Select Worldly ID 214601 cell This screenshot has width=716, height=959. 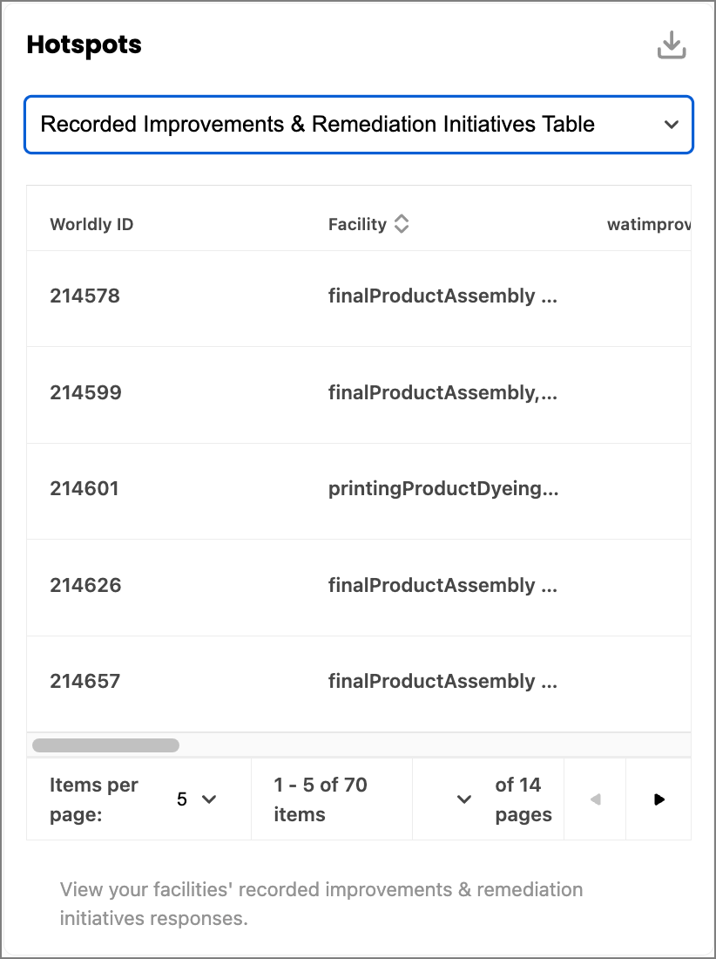[84, 489]
